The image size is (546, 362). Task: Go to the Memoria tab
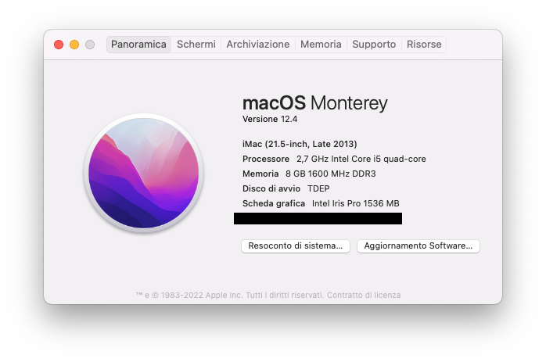click(321, 45)
